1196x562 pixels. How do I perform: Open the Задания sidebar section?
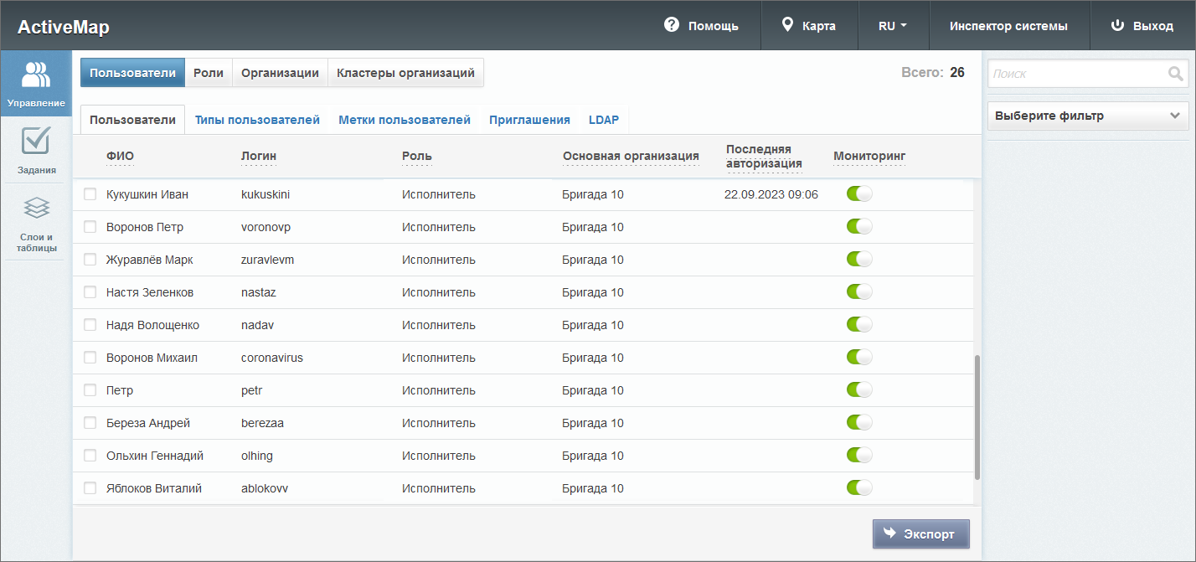[x=35, y=149]
